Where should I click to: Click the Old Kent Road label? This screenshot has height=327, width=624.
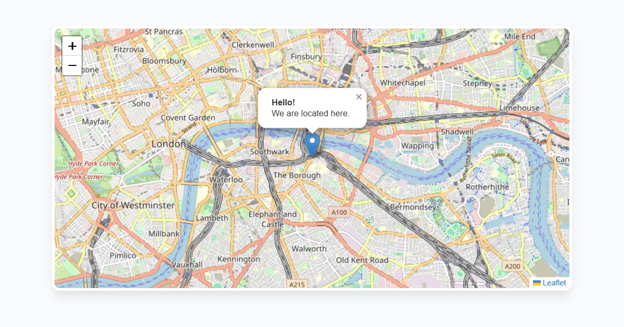click(x=362, y=260)
